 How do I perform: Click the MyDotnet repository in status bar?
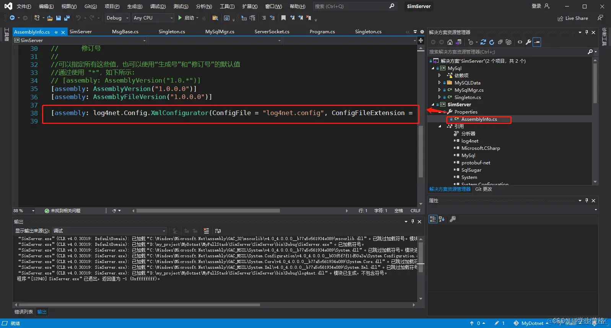tap(532, 323)
